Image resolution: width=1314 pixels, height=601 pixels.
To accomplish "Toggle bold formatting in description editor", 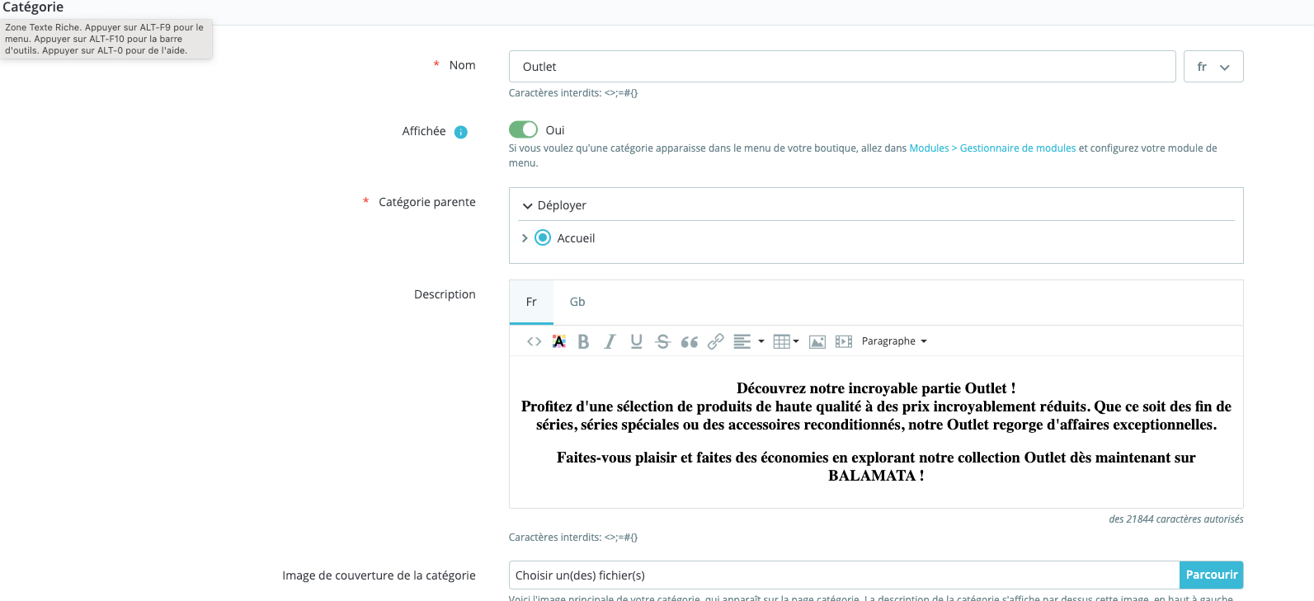I will tap(583, 341).
